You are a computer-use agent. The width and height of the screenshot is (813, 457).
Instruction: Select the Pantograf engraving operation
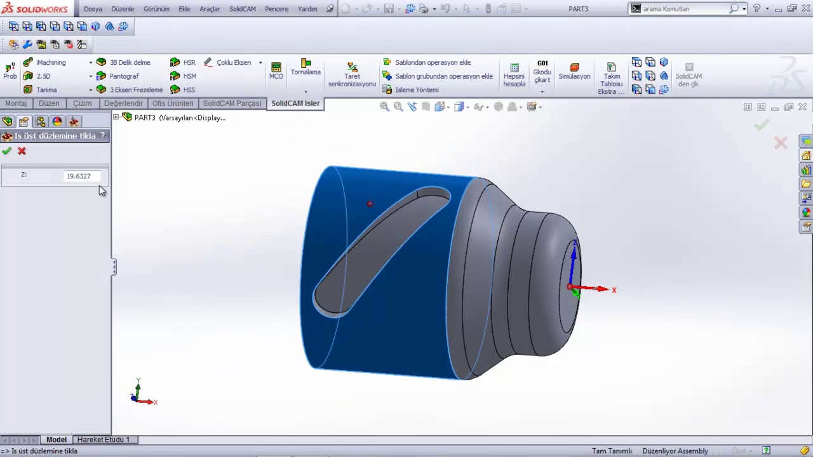point(118,76)
